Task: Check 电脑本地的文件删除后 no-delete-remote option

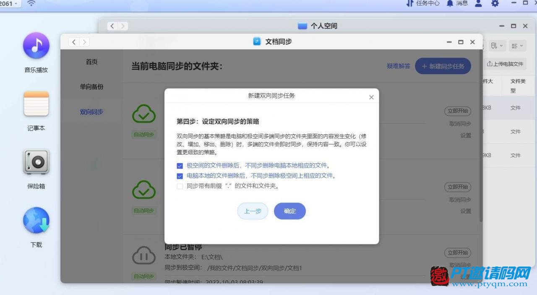Action: (x=180, y=176)
